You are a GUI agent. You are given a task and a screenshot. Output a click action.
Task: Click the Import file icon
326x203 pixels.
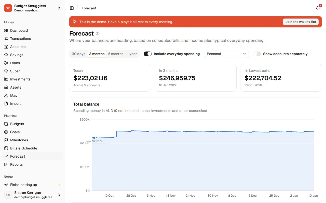(x=6, y=104)
